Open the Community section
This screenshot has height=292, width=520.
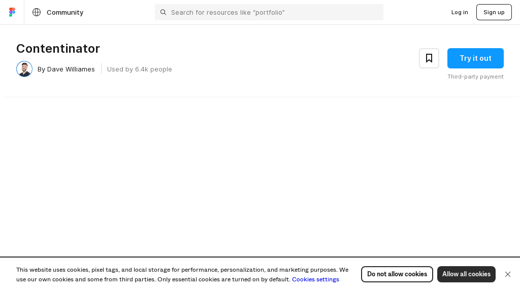[65, 12]
